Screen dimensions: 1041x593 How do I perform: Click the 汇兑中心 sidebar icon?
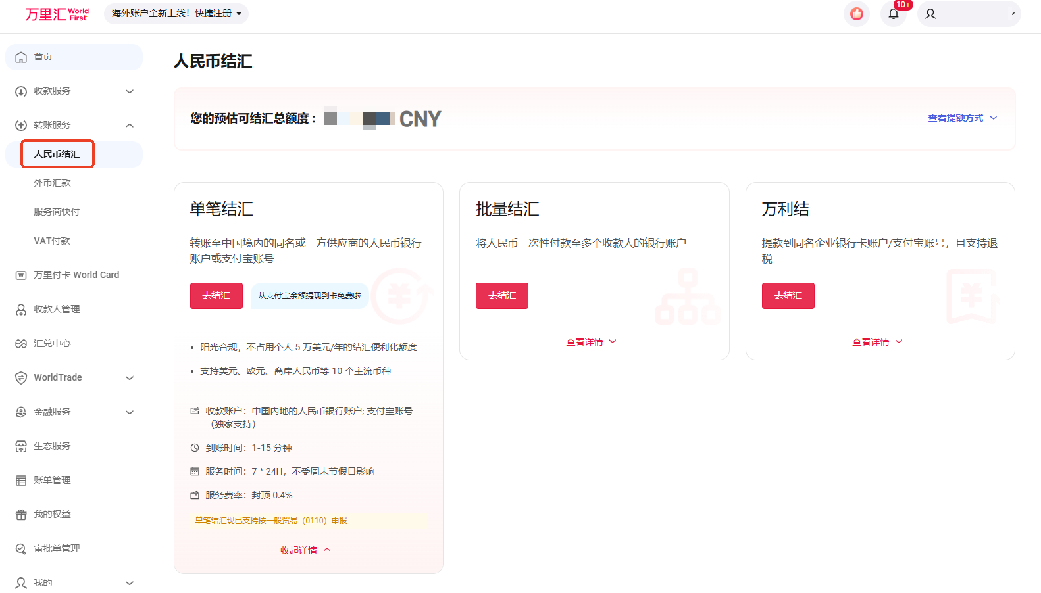(x=21, y=344)
